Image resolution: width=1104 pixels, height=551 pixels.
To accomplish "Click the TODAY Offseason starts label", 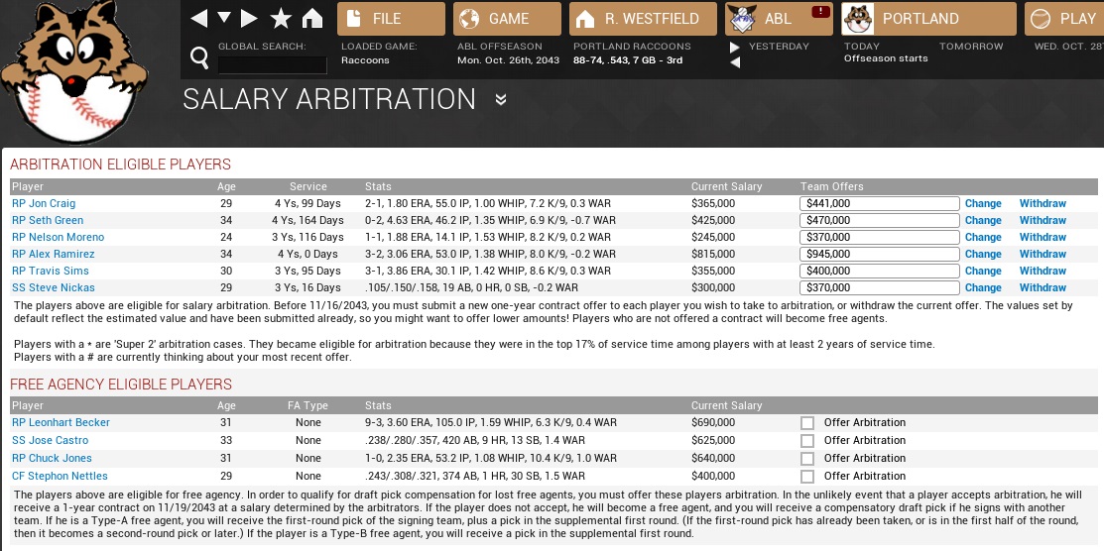I will pyautogui.click(x=886, y=53).
